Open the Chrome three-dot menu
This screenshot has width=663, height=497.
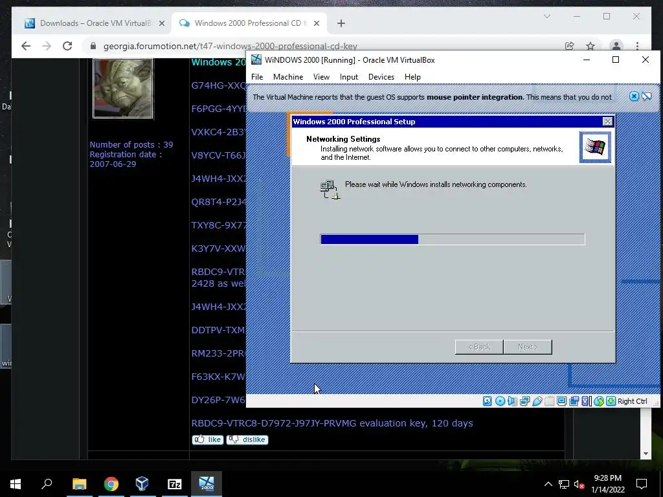[637, 46]
